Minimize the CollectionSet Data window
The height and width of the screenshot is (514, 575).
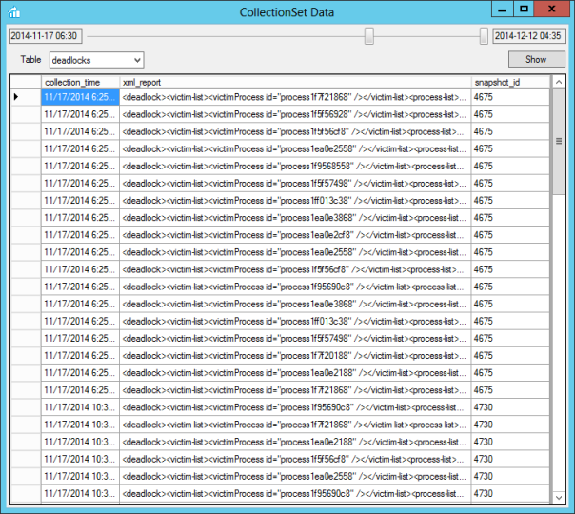point(503,10)
